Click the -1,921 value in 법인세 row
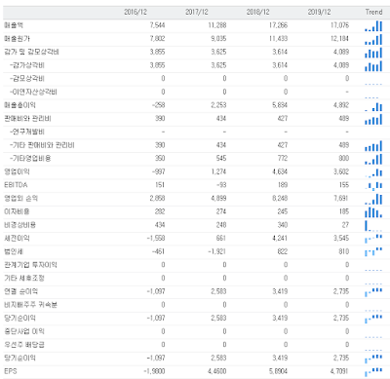This screenshot has width=390, height=379. point(217,251)
